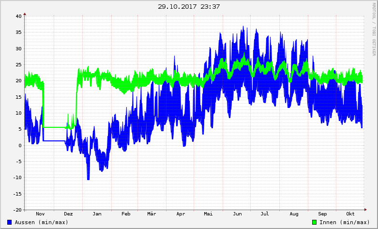This screenshot has width=378, height=229.
Task: Click the 'Jun' month label on x-axis
Action: (237, 214)
